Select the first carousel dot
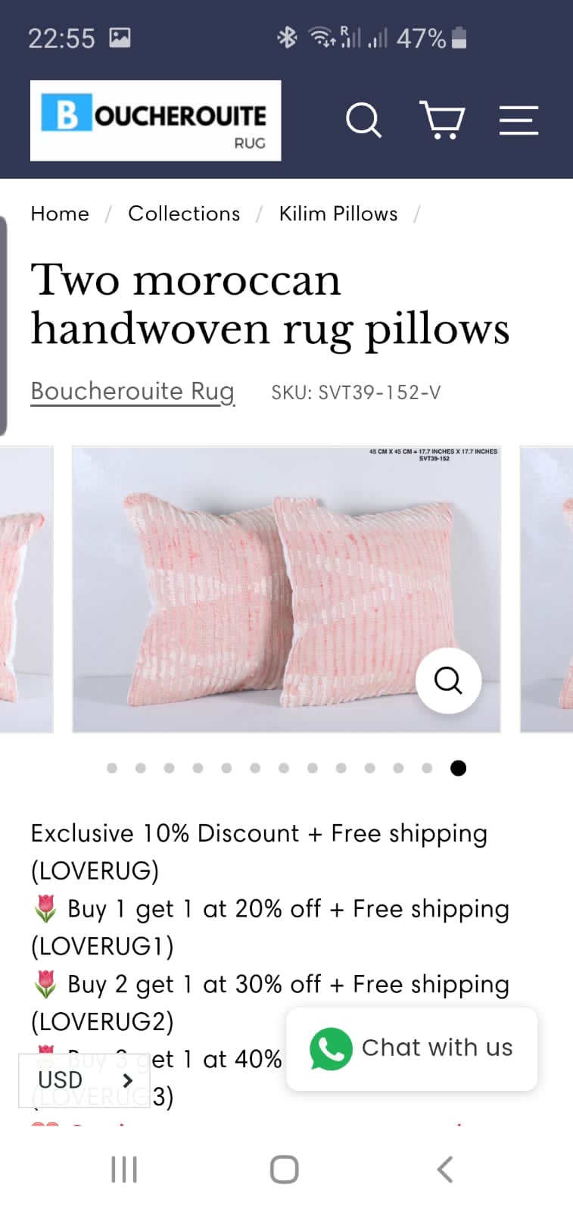This screenshot has height=1212, width=573. coord(112,768)
